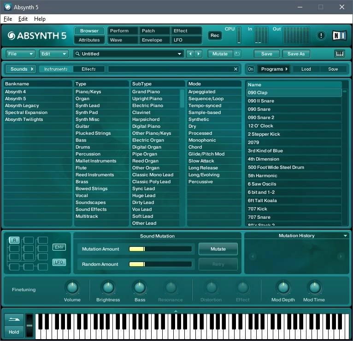Click the Mod Depth knob

tap(283, 287)
